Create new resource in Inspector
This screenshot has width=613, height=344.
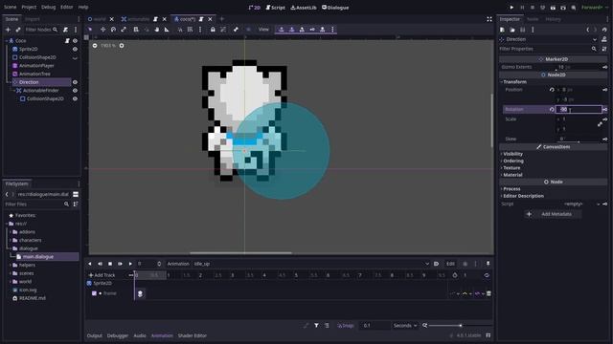coord(502,30)
